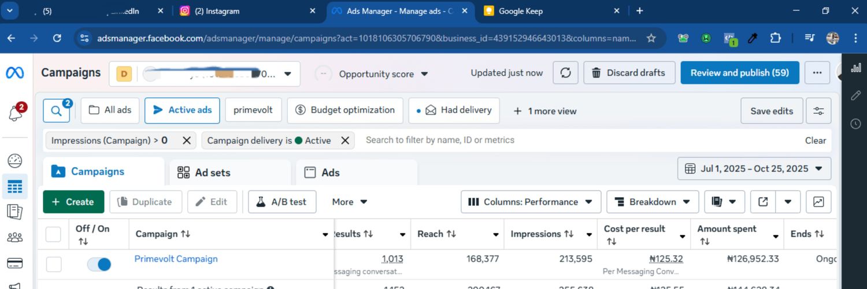The image size is (867, 289).
Task: Open the bar chart icon in right panel
Action: tap(856, 68)
